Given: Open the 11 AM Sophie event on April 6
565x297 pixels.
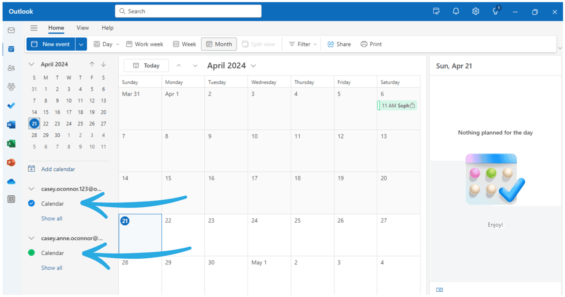Looking at the screenshot, I should 397,105.
